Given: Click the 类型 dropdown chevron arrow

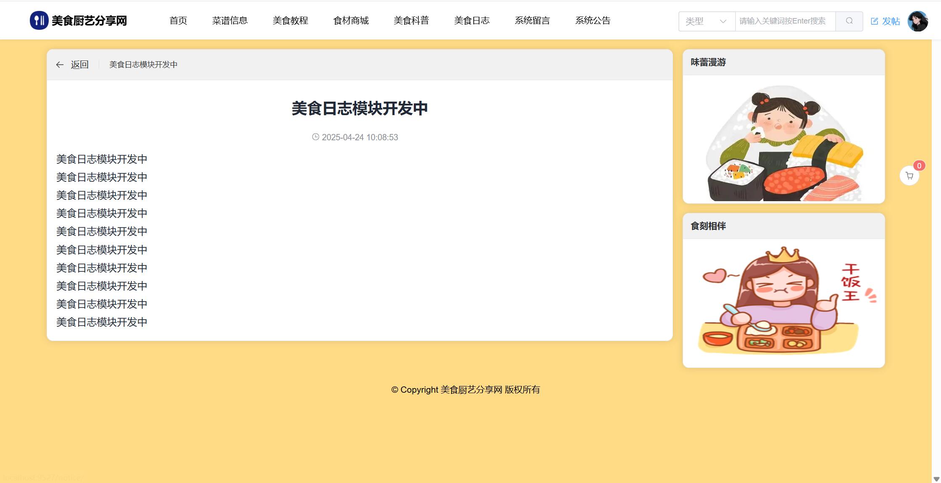Looking at the screenshot, I should (723, 21).
